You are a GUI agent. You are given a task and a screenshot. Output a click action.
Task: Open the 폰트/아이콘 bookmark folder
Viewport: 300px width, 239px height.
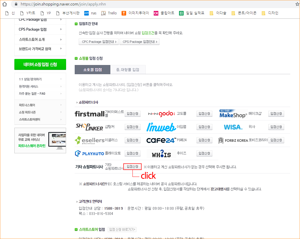pyautogui.click(x=244, y=13)
